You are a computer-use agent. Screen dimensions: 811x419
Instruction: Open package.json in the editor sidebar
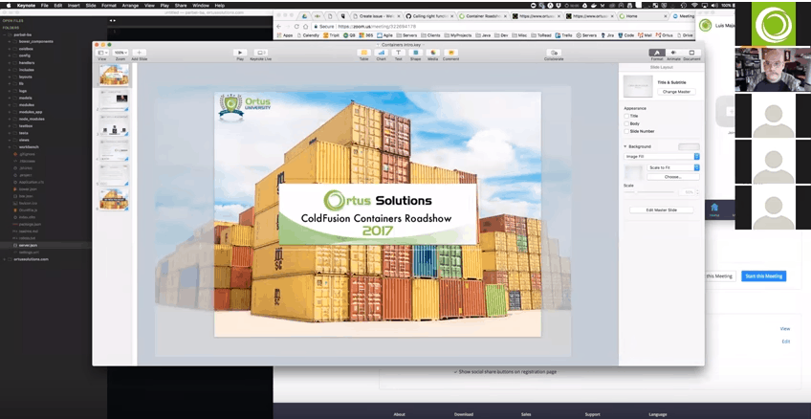coord(30,224)
